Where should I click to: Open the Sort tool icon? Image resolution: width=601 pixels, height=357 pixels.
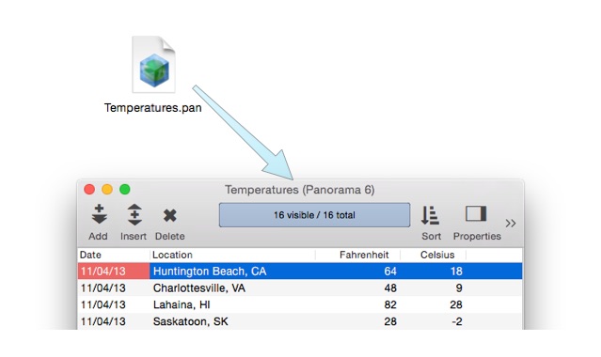click(430, 215)
